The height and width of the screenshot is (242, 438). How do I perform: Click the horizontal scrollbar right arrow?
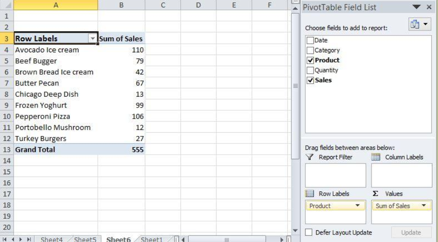(282, 240)
